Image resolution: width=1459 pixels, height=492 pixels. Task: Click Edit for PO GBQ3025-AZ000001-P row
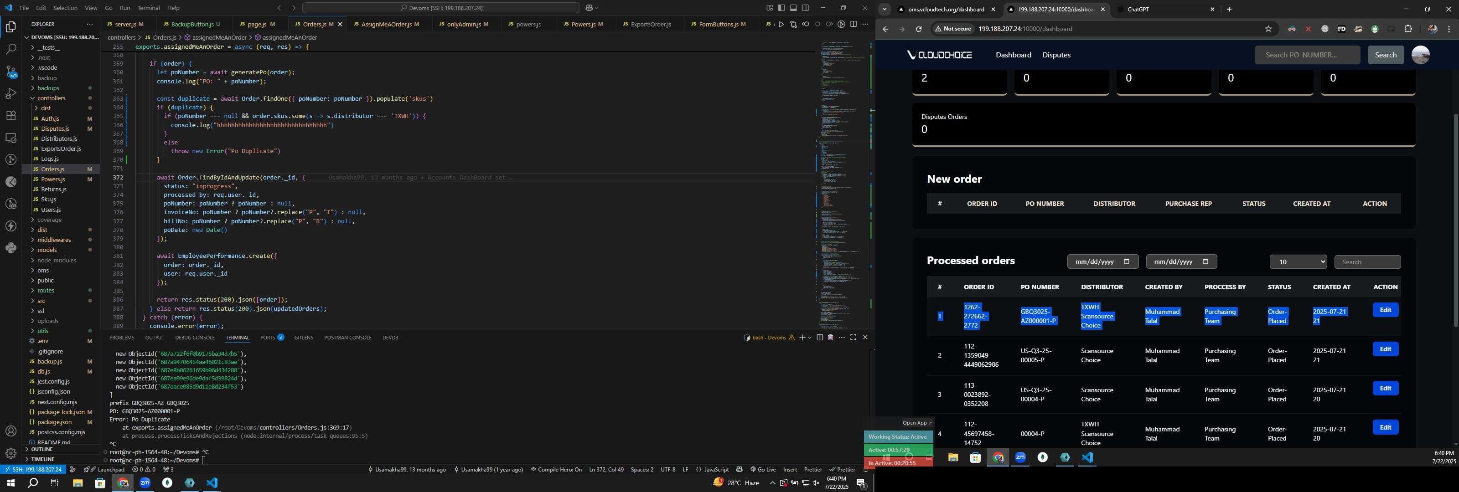click(1386, 310)
